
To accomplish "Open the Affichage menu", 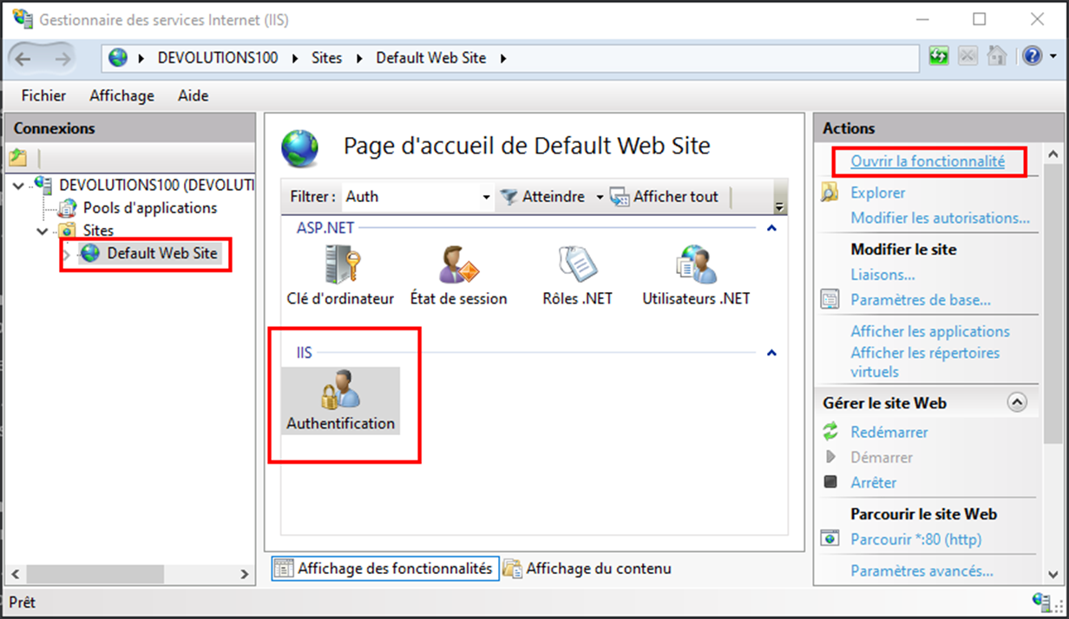I will point(121,95).
